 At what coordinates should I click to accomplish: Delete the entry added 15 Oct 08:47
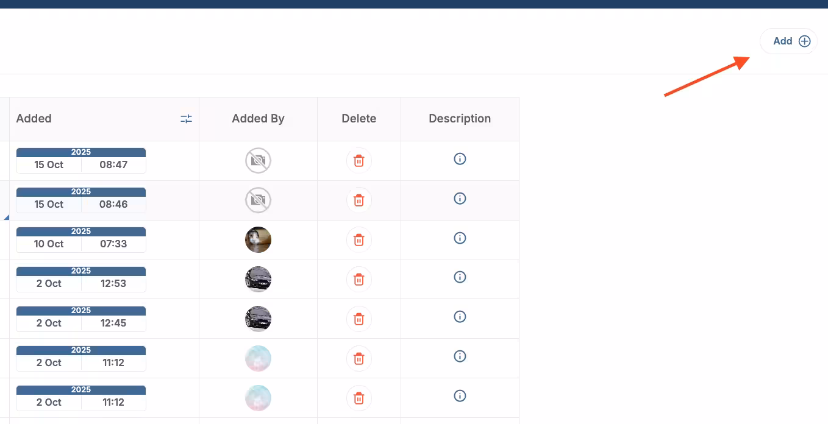pos(359,161)
